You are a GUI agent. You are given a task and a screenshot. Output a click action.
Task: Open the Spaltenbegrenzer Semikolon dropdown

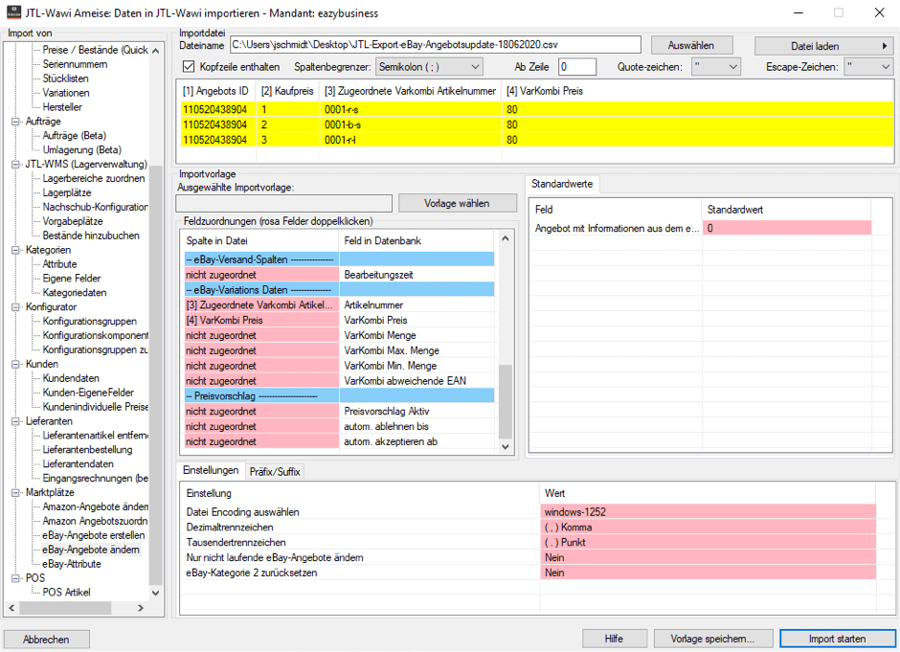429,67
